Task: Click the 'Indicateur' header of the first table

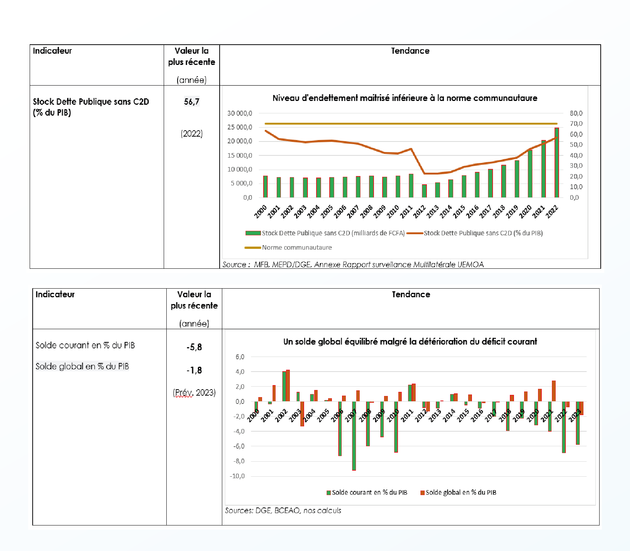Action: point(52,51)
